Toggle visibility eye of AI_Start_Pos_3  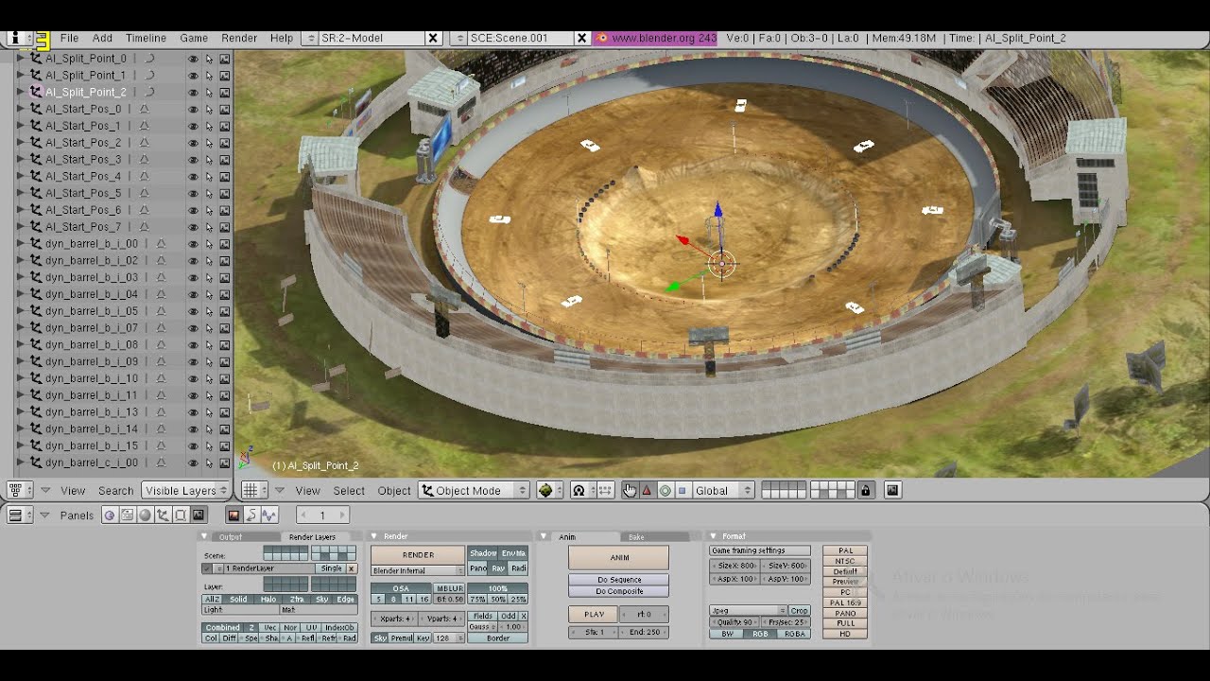point(193,160)
